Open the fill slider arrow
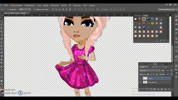 (172, 74)
